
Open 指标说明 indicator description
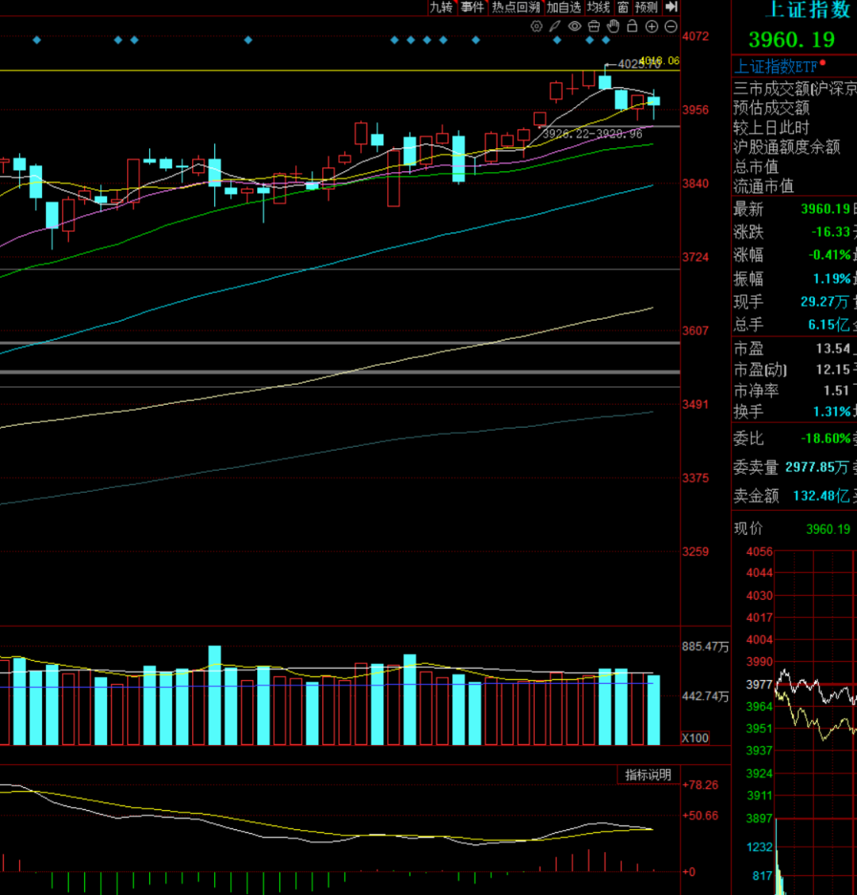[x=648, y=775]
